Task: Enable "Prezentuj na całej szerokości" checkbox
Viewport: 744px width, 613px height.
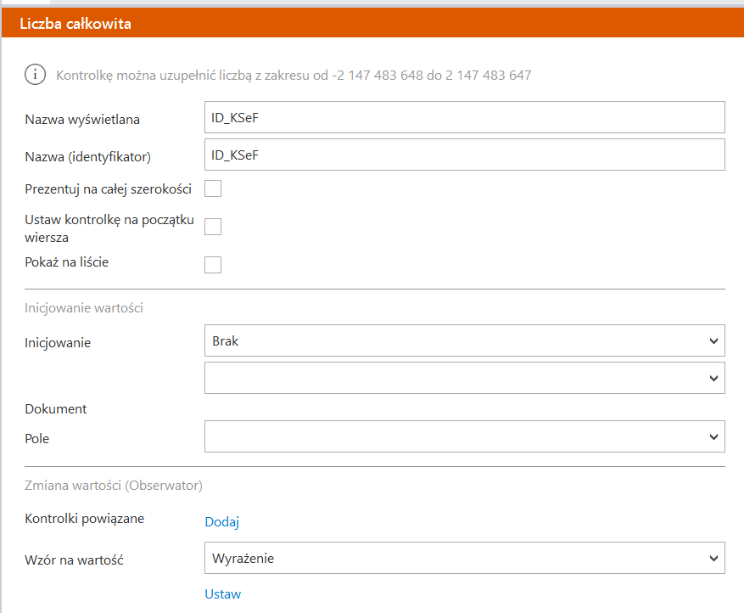Action: pyautogui.click(x=213, y=188)
